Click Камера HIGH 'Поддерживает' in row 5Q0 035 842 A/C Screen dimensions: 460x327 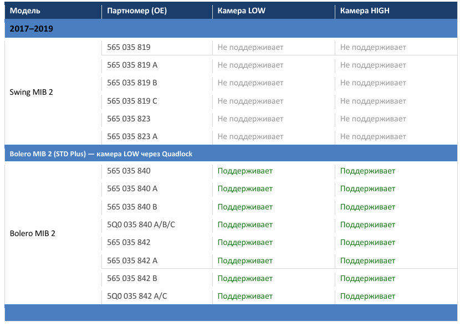pyautogui.click(x=367, y=296)
